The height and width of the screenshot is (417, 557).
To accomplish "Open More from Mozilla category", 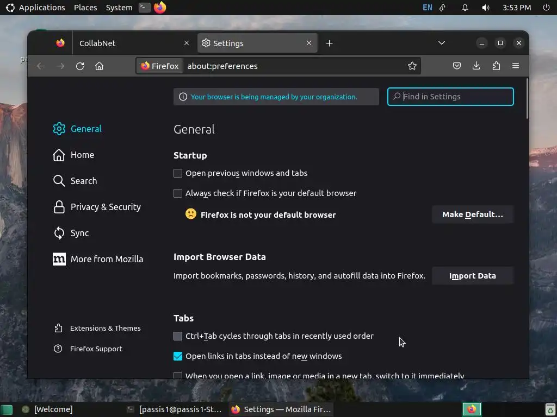I will [98, 259].
